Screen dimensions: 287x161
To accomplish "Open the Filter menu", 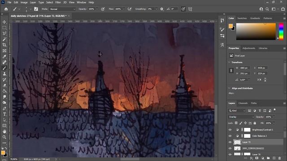I will [58, 2].
